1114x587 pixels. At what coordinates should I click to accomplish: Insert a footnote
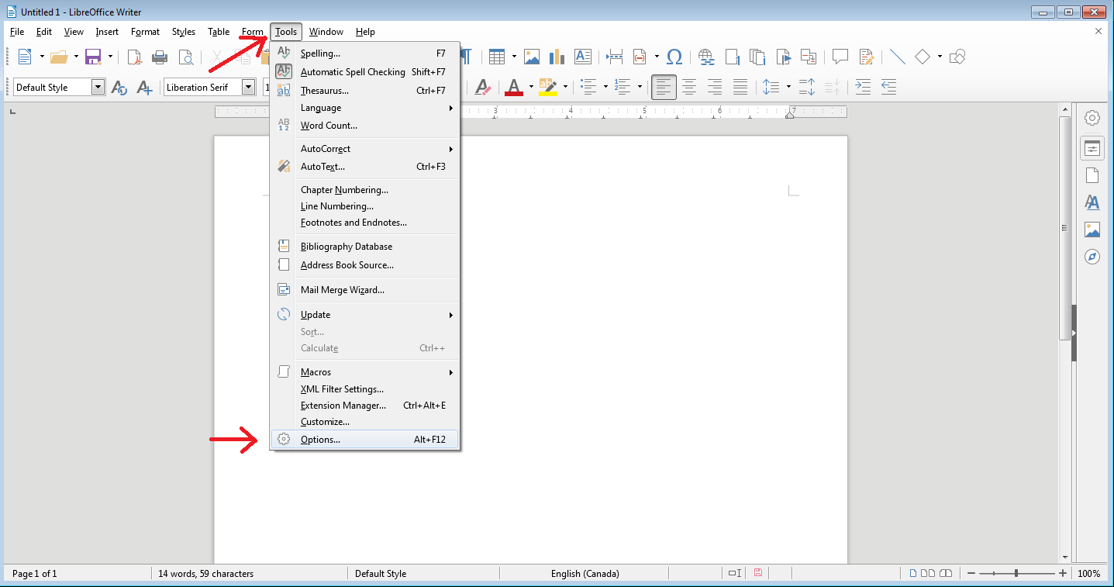point(732,57)
